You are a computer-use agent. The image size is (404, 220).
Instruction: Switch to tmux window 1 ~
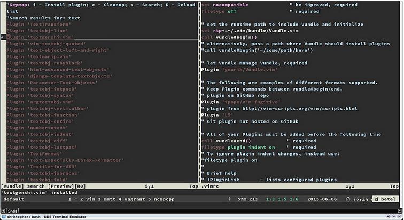(73, 199)
